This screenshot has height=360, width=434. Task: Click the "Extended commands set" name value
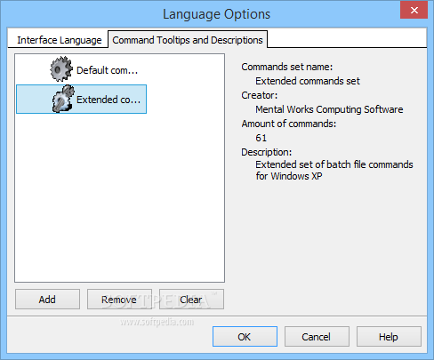(x=308, y=81)
